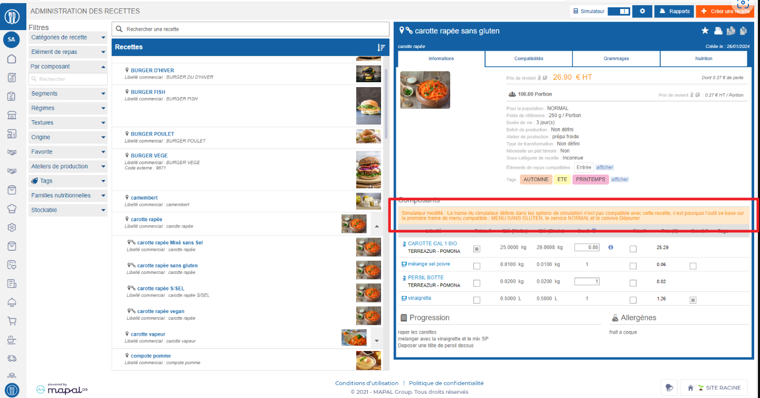The width and height of the screenshot is (760, 398).
Task: Click the sort icon in Recettes header
Action: click(x=382, y=47)
